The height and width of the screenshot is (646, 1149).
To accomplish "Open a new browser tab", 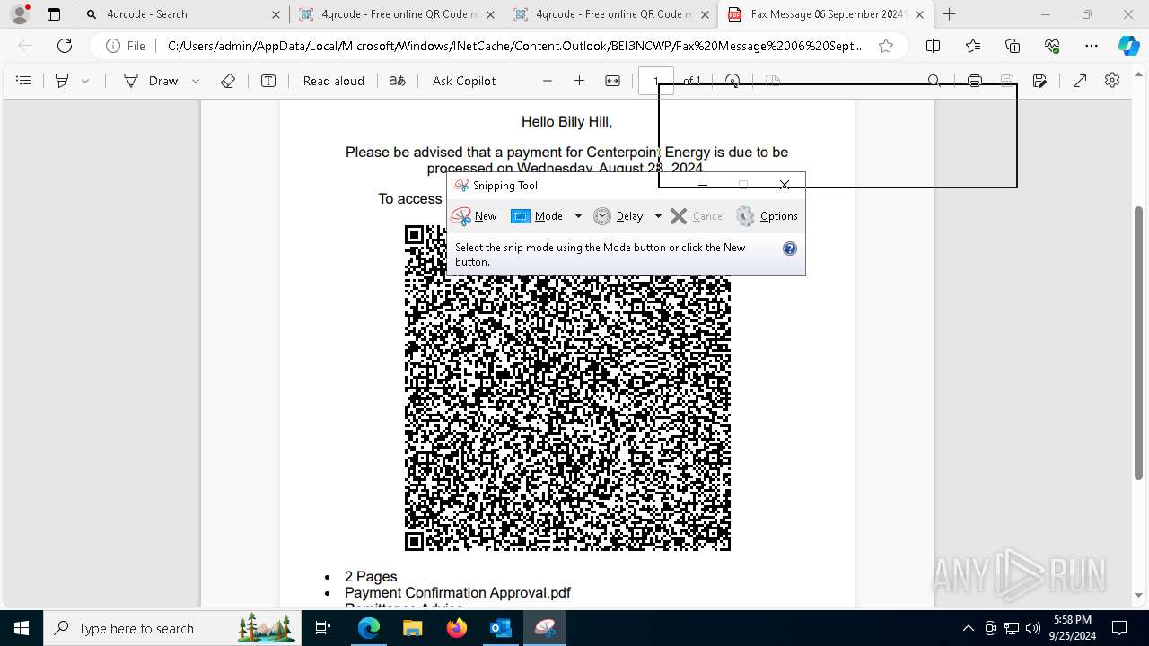I will [950, 14].
